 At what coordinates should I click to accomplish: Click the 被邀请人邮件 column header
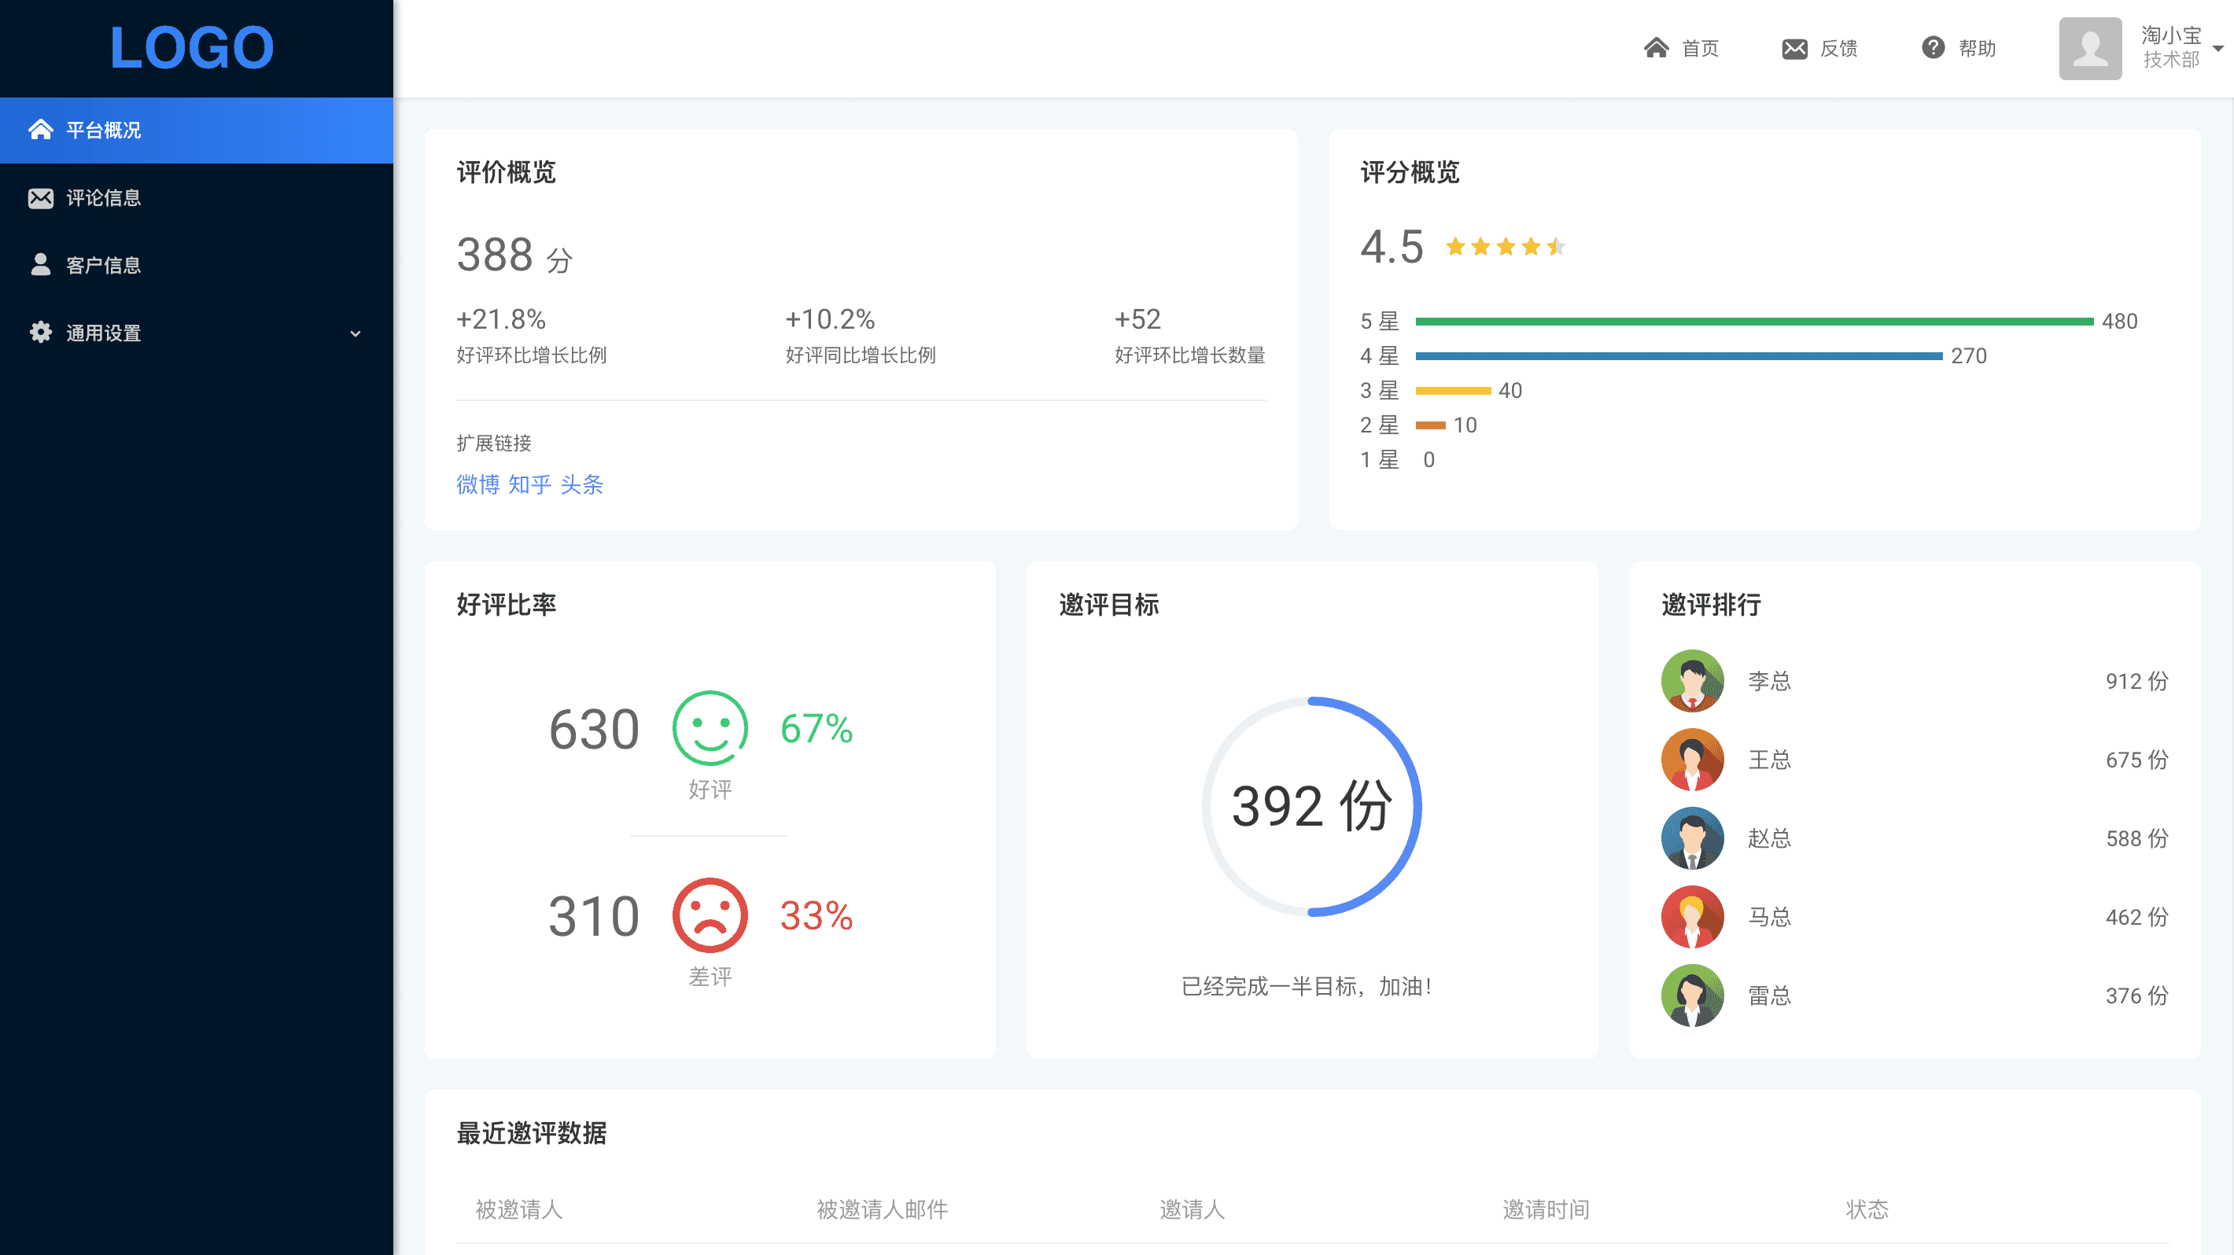[882, 1209]
